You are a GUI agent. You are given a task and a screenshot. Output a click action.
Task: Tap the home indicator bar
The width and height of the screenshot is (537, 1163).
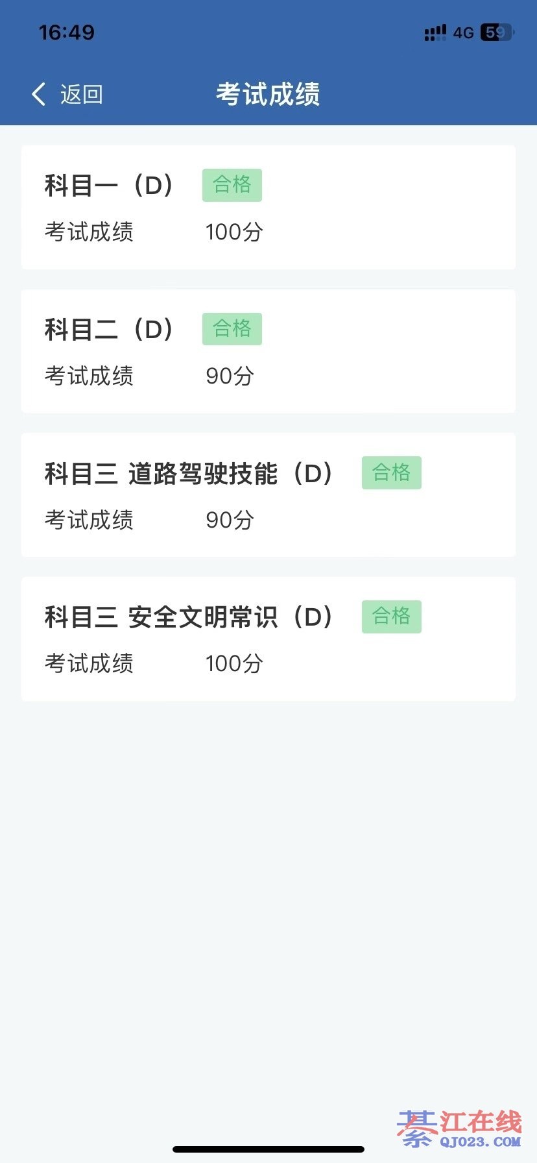(x=268, y=1149)
